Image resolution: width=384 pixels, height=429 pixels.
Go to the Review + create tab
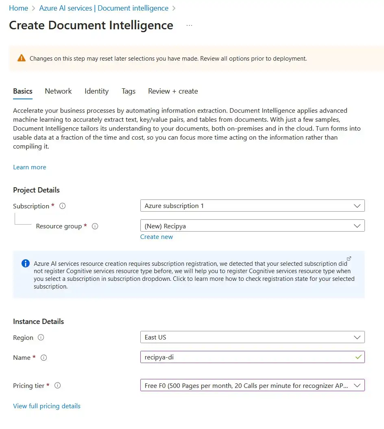point(173,91)
